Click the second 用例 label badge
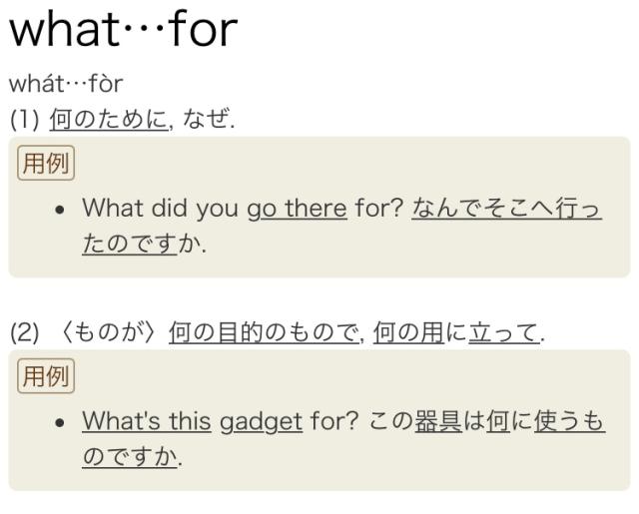 (46, 376)
